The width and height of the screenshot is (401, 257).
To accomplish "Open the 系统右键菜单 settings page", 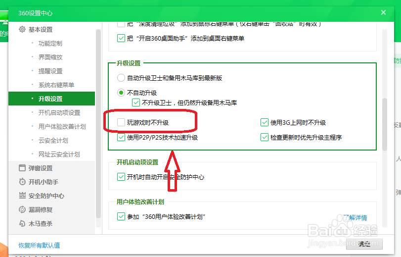I will coord(56,85).
